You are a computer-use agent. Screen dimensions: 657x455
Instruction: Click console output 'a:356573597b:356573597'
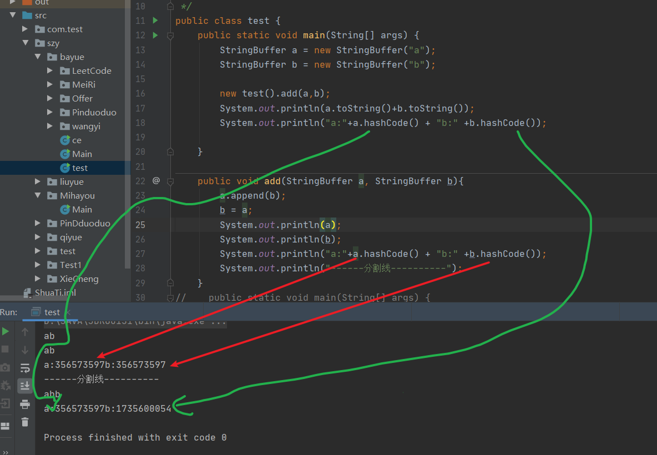coord(105,365)
